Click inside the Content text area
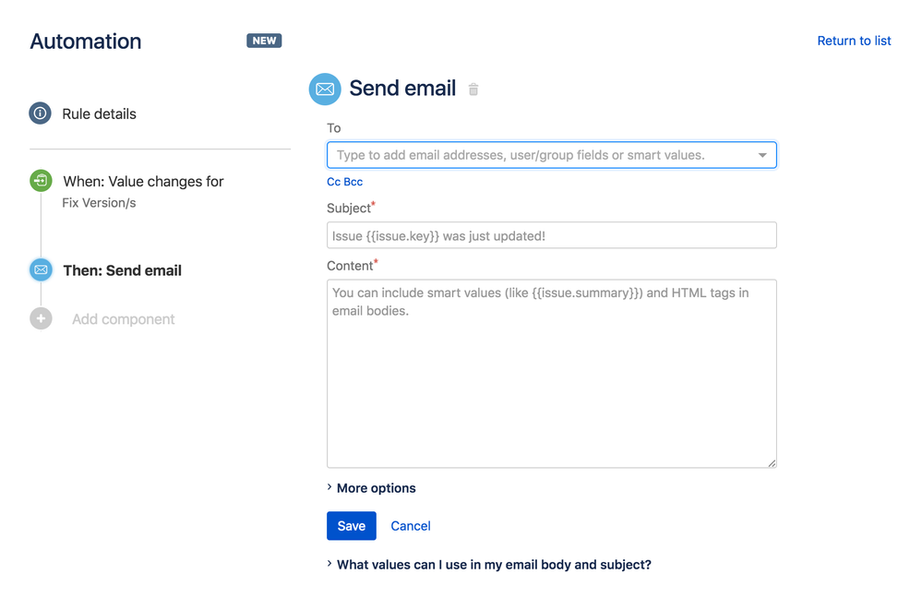Screen dimensions: 922x598 [x=551, y=369]
